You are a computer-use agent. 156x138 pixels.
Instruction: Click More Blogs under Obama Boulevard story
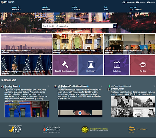tap(5, 74)
